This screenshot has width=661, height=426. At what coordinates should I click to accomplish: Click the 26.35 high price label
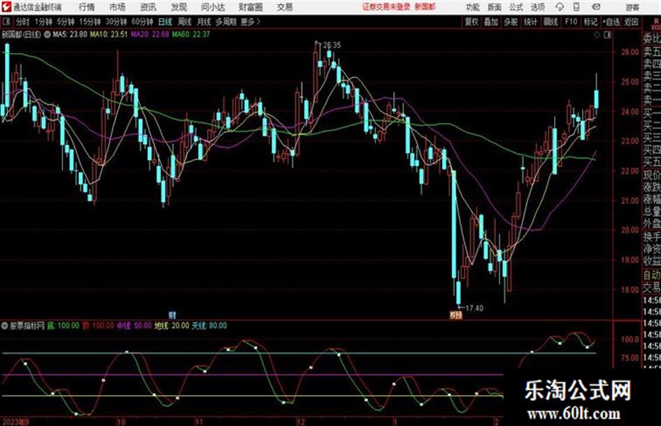332,45
